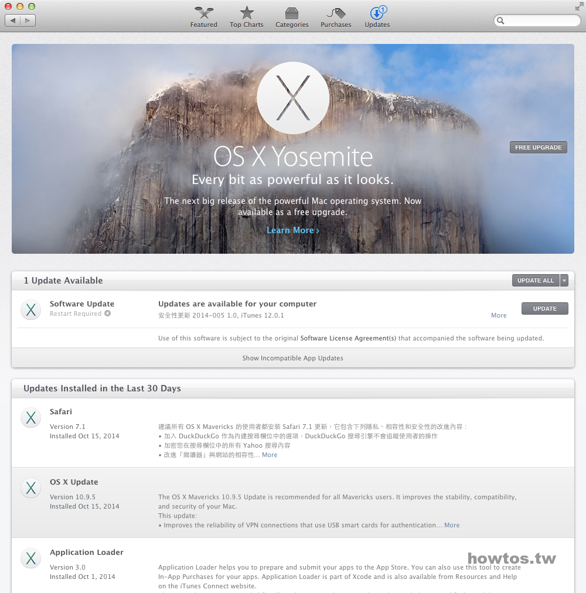Expand the Restart Required disclosure arrow
The height and width of the screenshot is (593, 586).
pos(108,313)
